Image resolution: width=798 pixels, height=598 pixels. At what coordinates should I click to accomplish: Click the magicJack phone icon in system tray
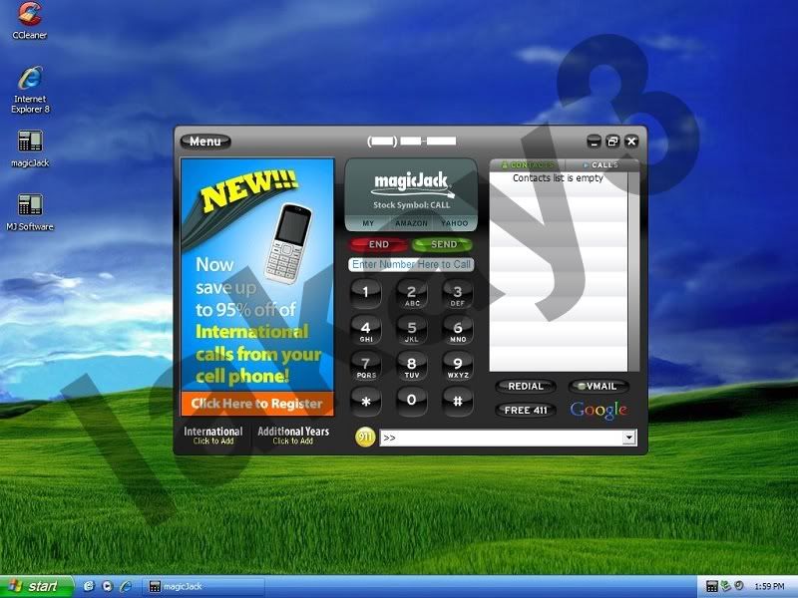(x=710, y=587)
